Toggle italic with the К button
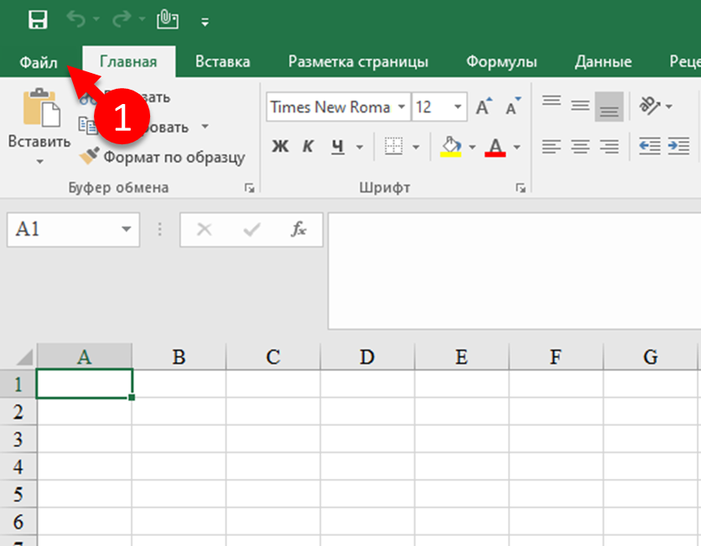This screenshot has width=701, height=546. pos(308,146)
